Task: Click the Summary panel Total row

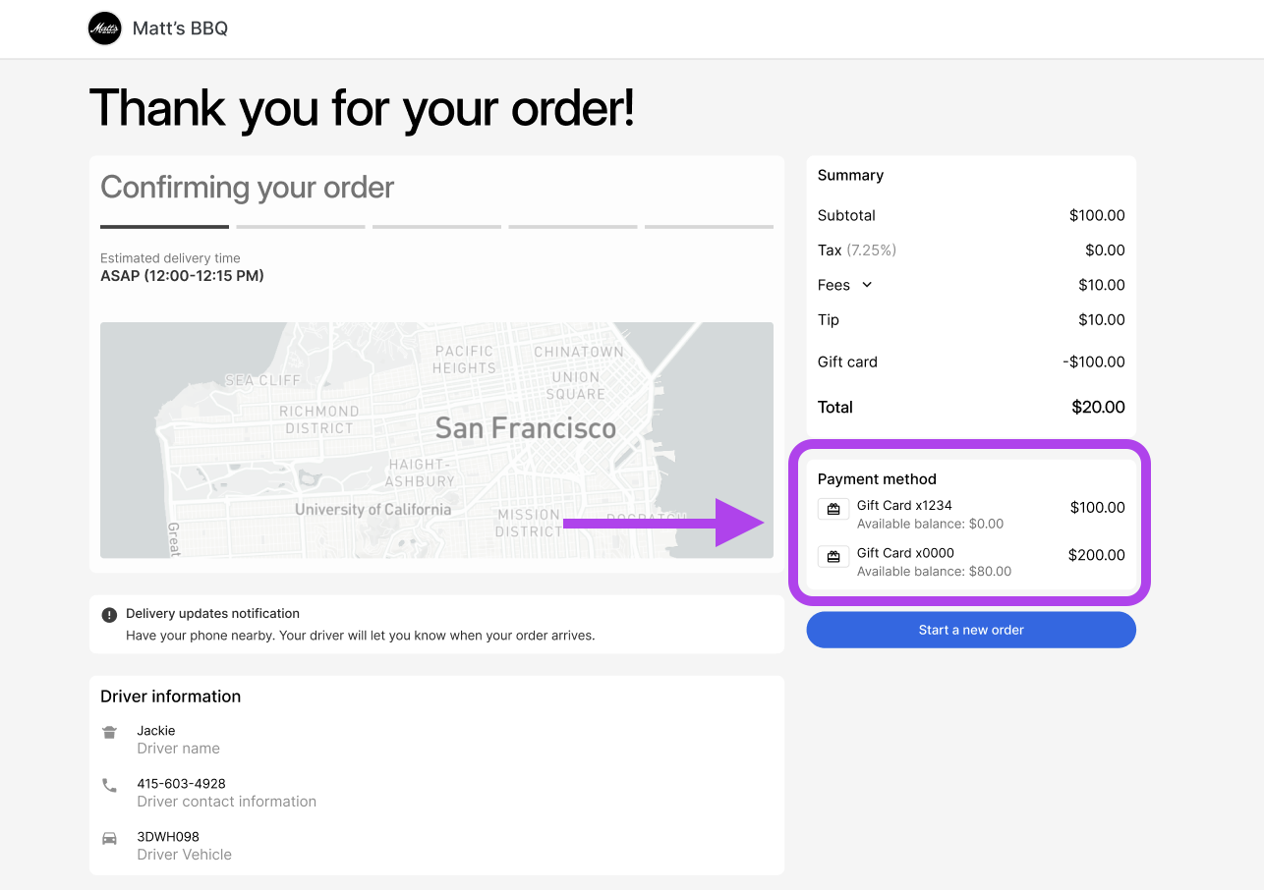Action: pyautogui.click(x=970, y=407)
